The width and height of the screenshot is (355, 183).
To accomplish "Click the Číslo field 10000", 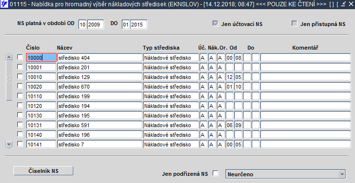I will (41, 58).
